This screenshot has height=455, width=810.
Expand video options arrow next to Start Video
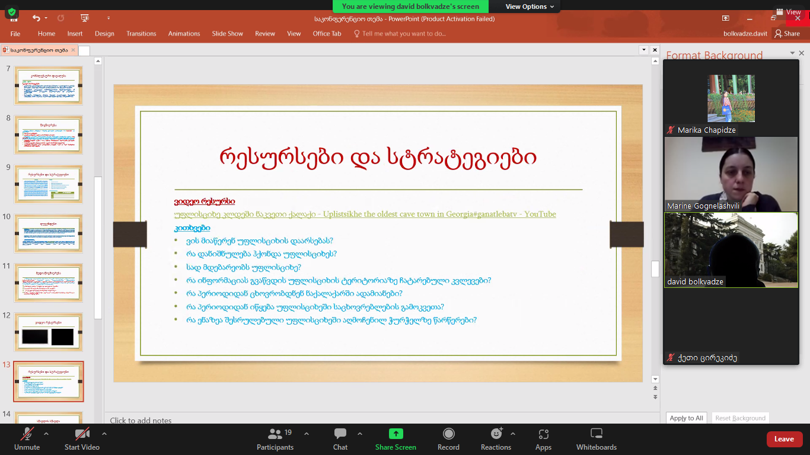(104, 433)
